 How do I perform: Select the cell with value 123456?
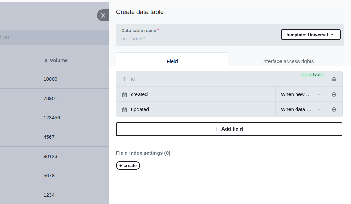pyautogui.click(x=52, y=118)
